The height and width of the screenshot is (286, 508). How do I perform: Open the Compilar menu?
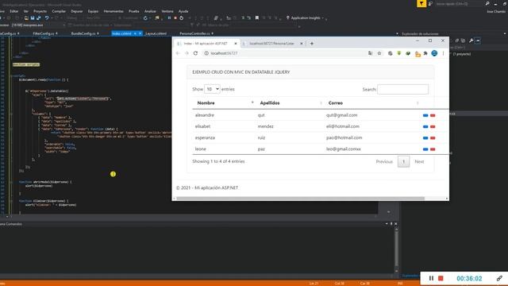tap(59, 11)
